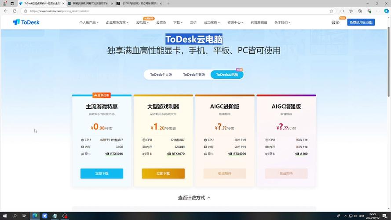Expand the 企业解决方案 dropdown menu
This screenshot has width=391, height=220.
(x=117, y=22)
